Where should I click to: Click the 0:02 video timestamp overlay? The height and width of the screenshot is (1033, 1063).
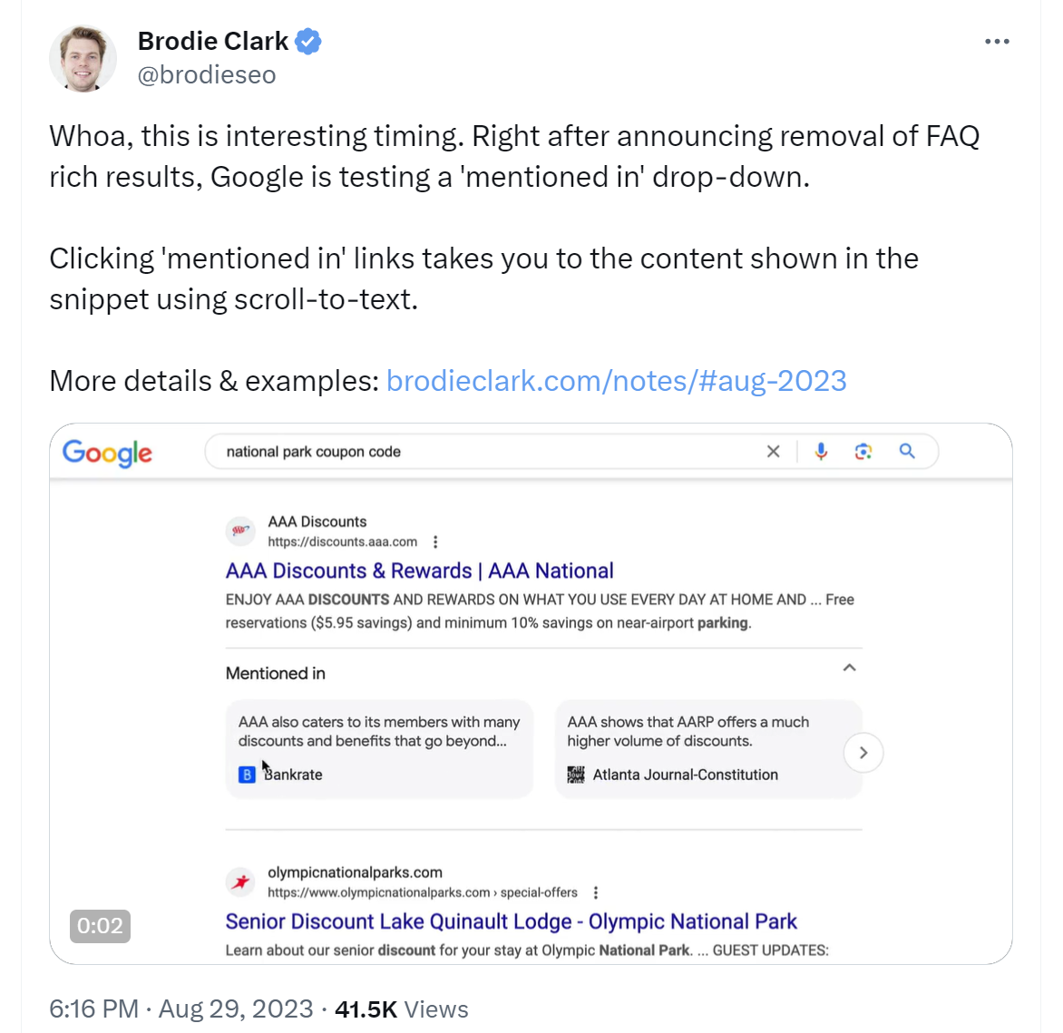(100, 926)
